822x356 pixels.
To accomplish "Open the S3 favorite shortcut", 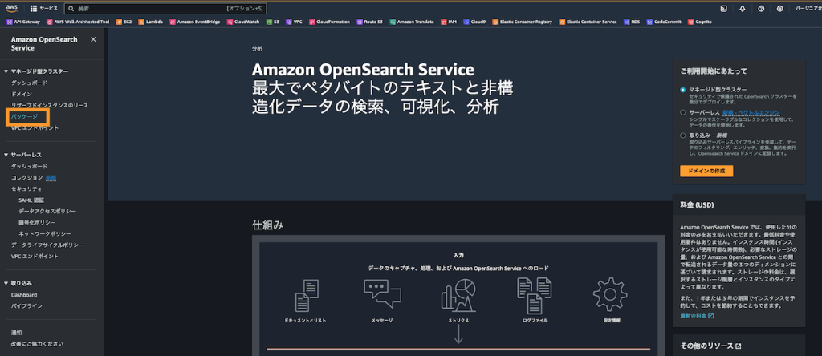I will click(273, 22).
